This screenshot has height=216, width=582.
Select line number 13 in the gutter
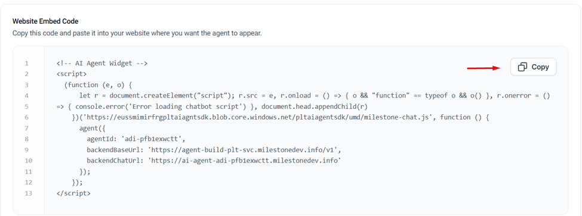pyautogui.click(x=29, y=193)
